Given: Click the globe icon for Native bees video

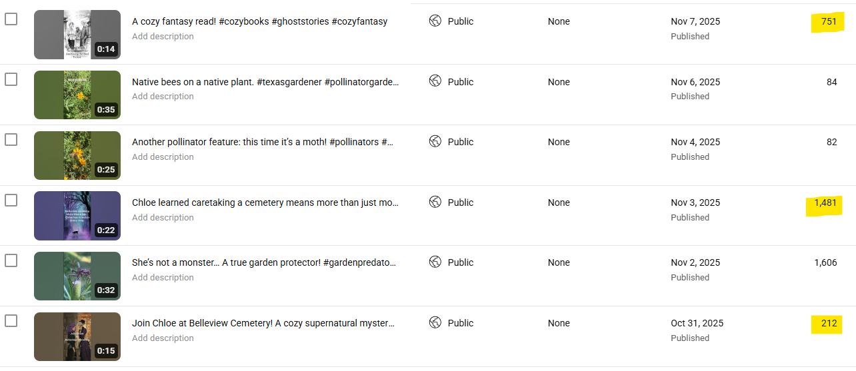Looking at the screenshot, I should point(435,81).
